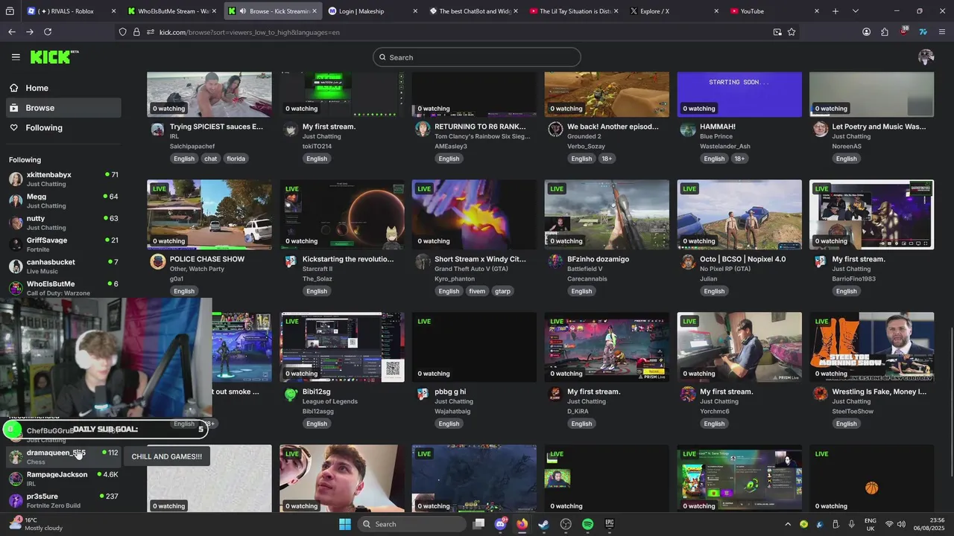Open Megg channel in Following list
Viewport: 954px width, 536px height.
point(63,200)
